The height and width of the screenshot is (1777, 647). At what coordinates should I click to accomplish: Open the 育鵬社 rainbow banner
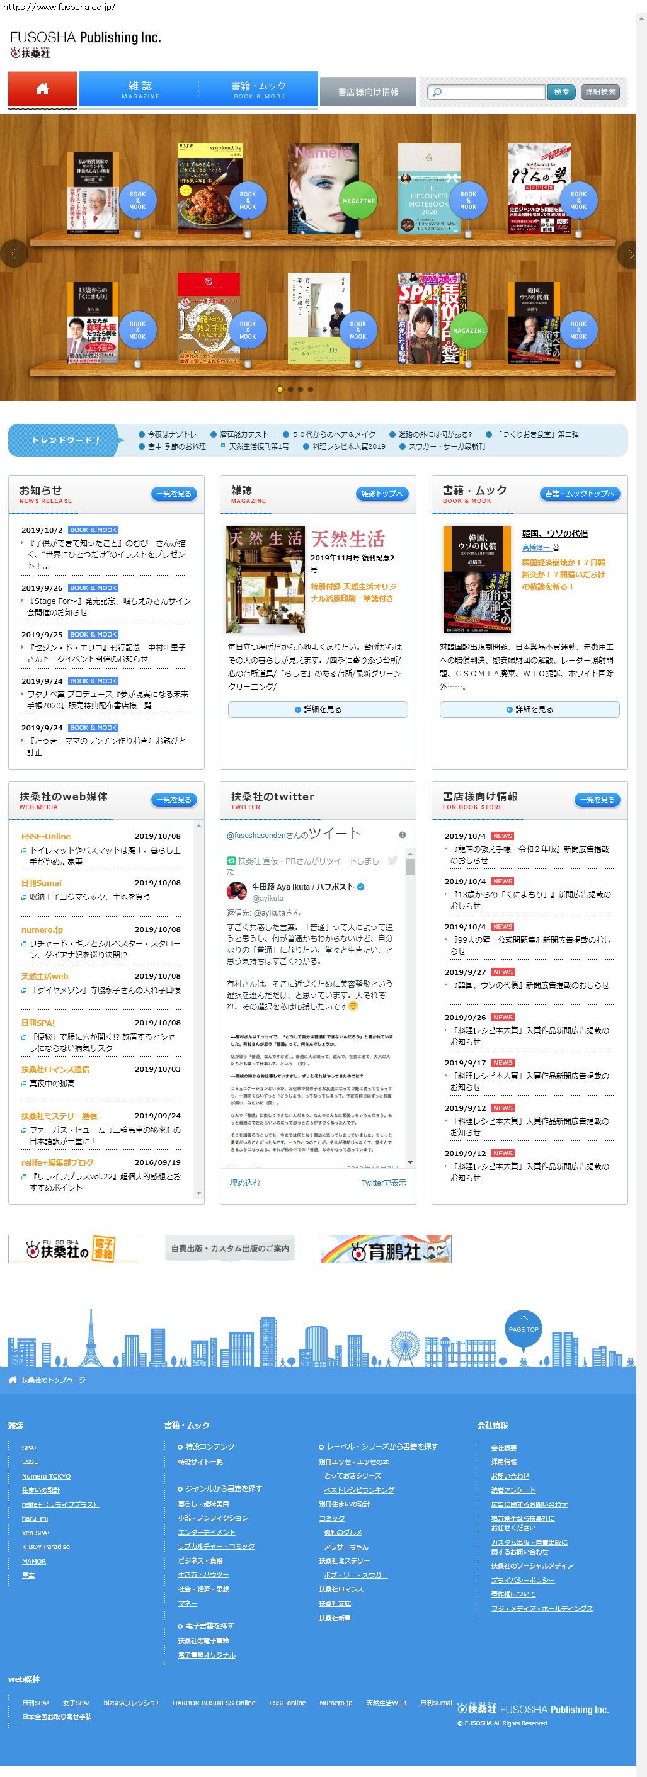coord(386,1249)
